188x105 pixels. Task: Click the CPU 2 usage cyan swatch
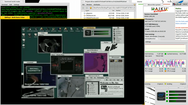(165, 69)
